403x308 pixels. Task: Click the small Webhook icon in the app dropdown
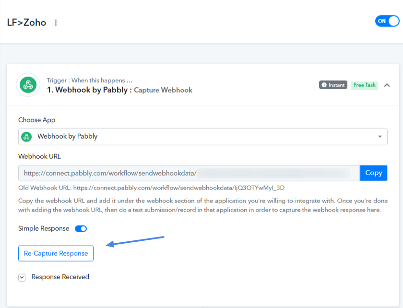26,137
